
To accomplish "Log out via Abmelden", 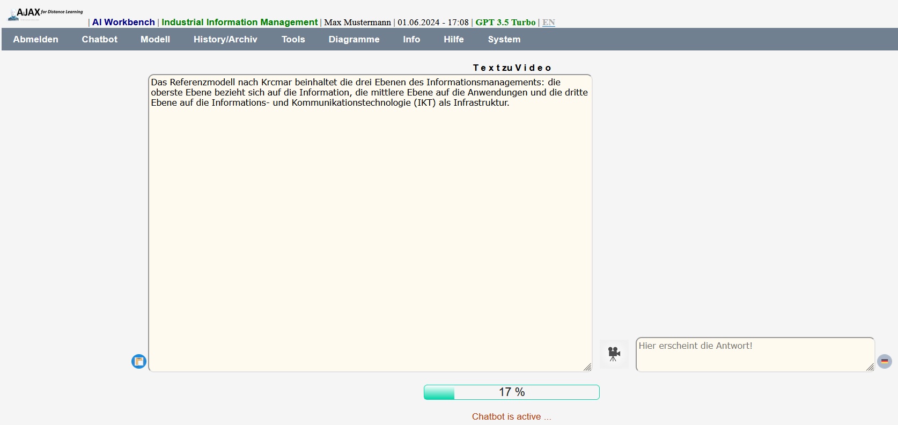I will coord(36,39).
